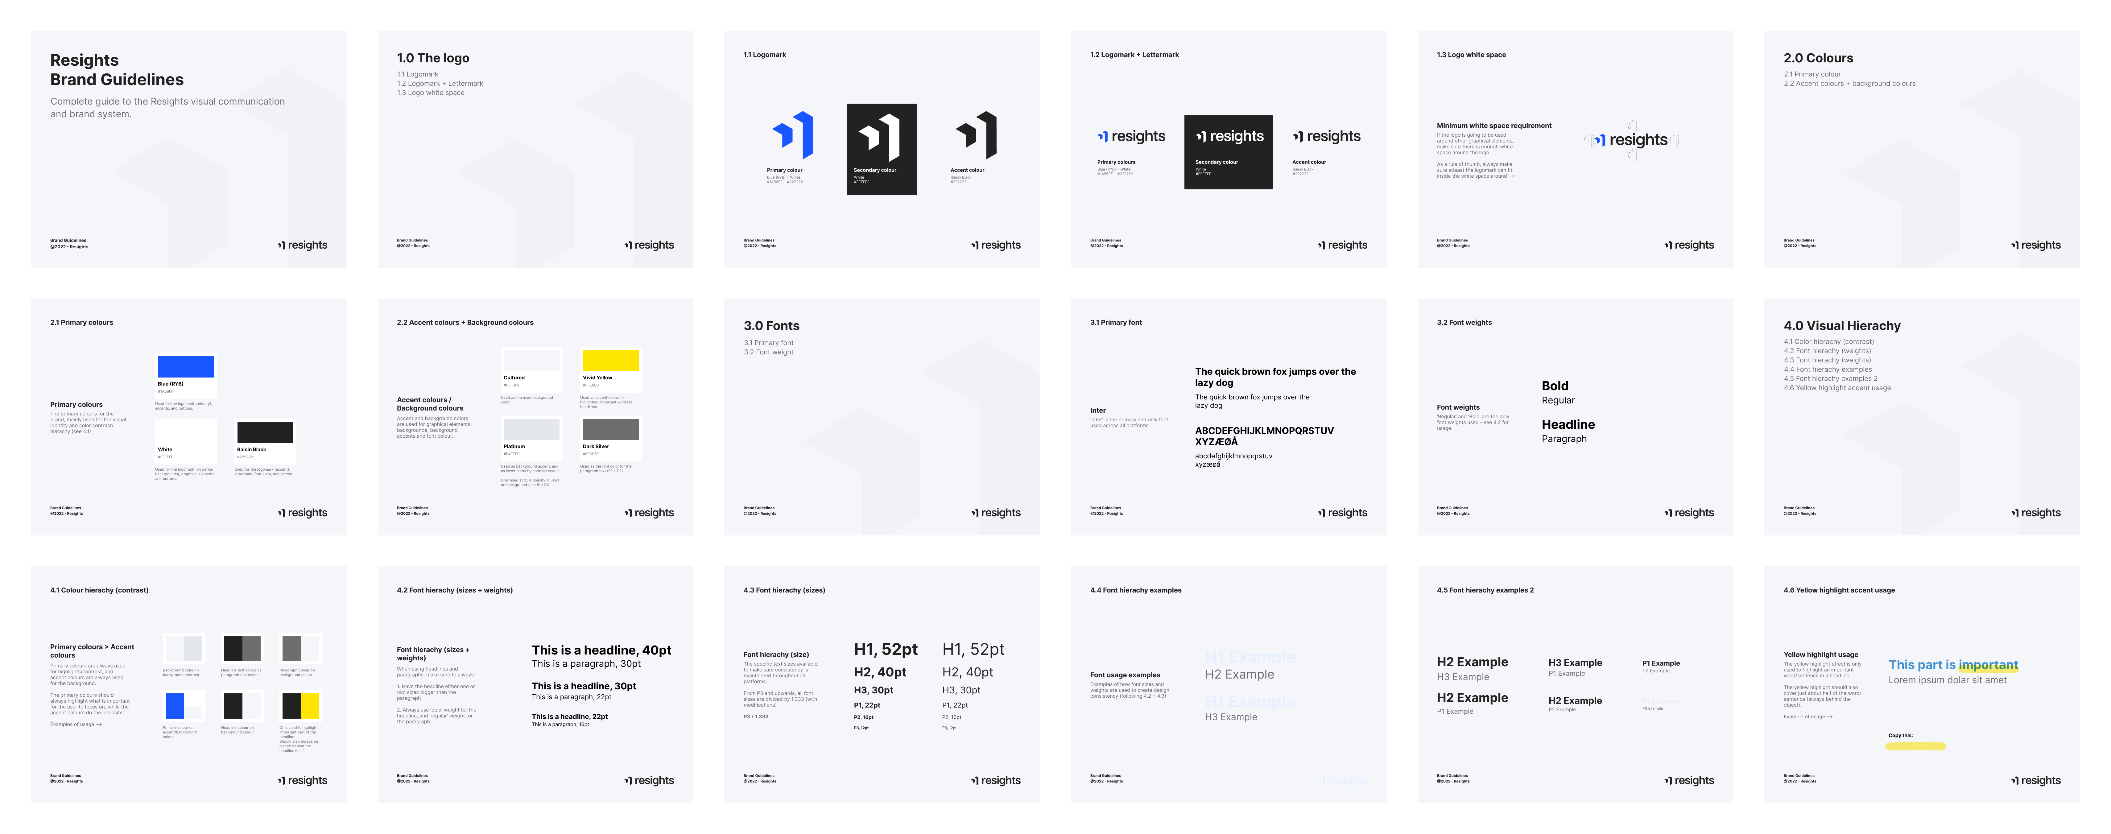Select the black Accent colour resights logo in slide 1.2
The height and width of the screenshot is (834, 2111).
point(1326,137)
